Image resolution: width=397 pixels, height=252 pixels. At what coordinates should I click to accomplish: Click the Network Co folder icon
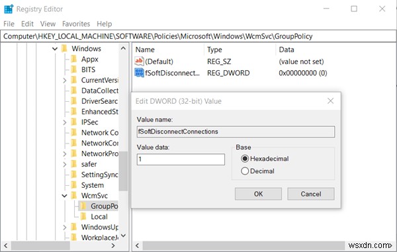74,132
